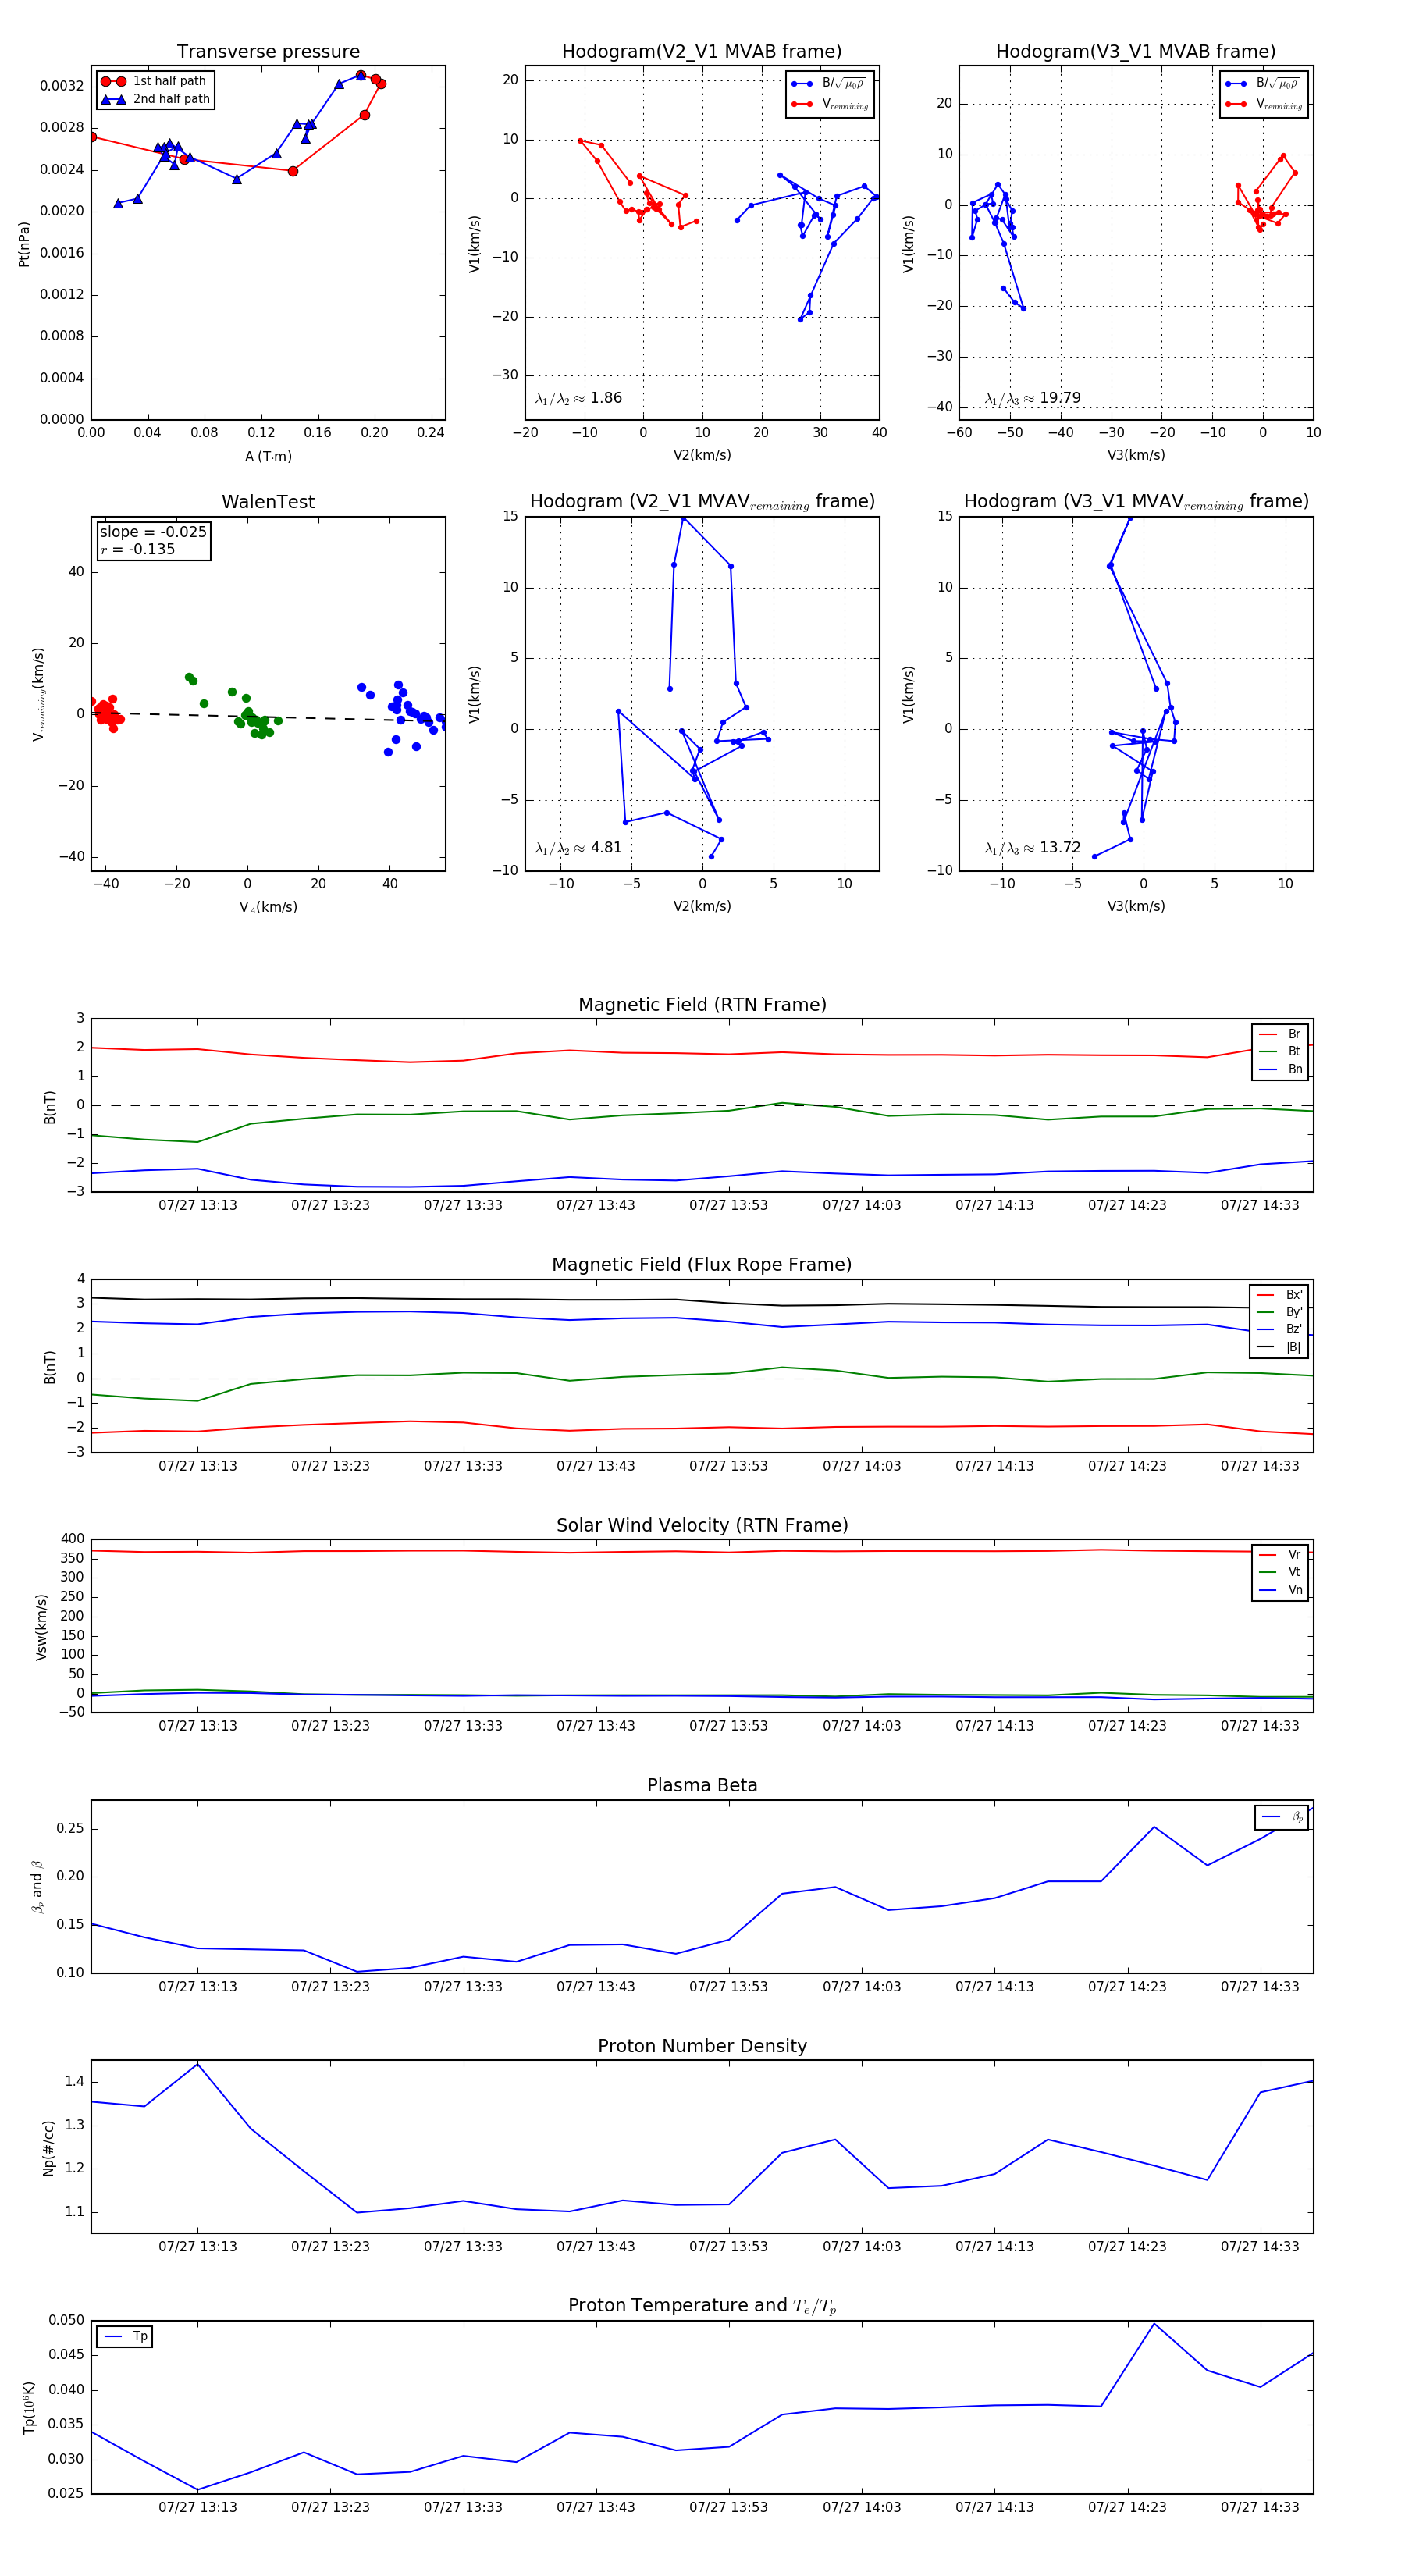The height and width of the screenshot is (2576, 1405).
Task: Click the 'V remaining (km/s)' y-axis label in WalenTest
Action: [x=39, y=694]
